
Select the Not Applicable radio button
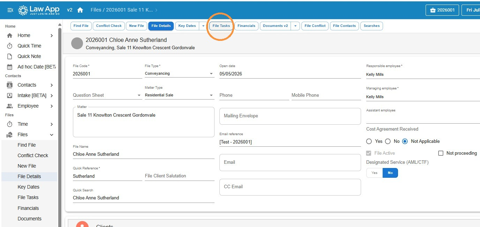[x=405, y=141]
